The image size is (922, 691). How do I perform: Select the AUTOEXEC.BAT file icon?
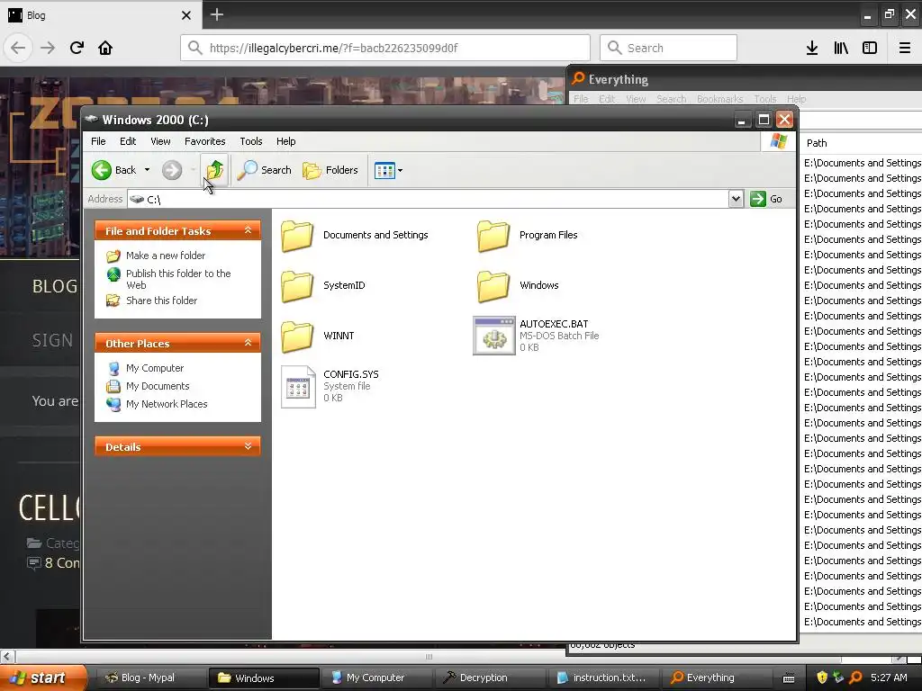[x=494, y=336]
